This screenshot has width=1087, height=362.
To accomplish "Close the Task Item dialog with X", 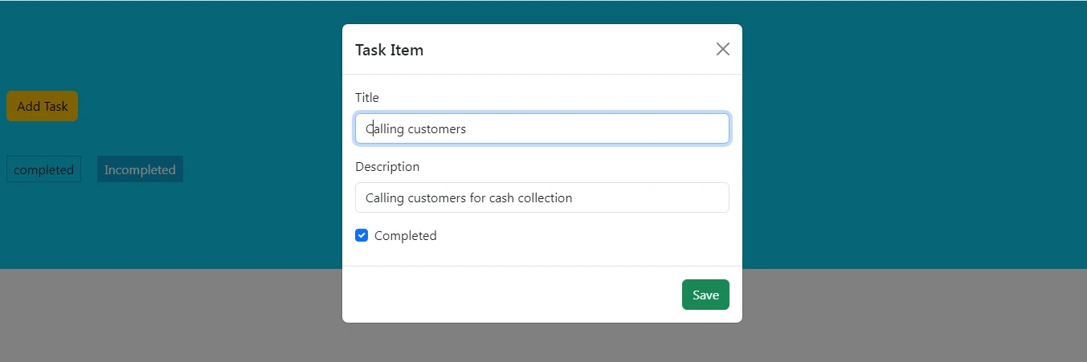I will [x=722, y=49].
